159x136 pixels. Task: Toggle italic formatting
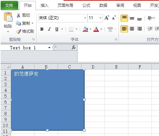click(x=49, y=29)
